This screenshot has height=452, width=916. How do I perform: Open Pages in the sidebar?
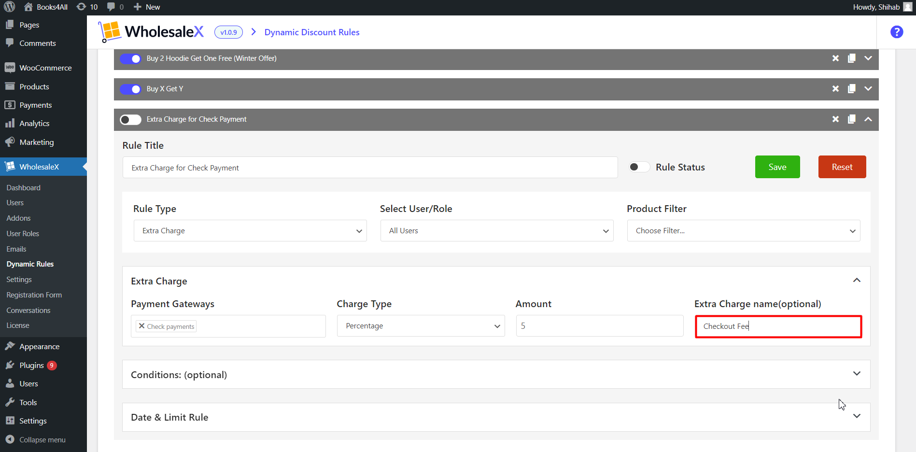[x=29, y=25]
